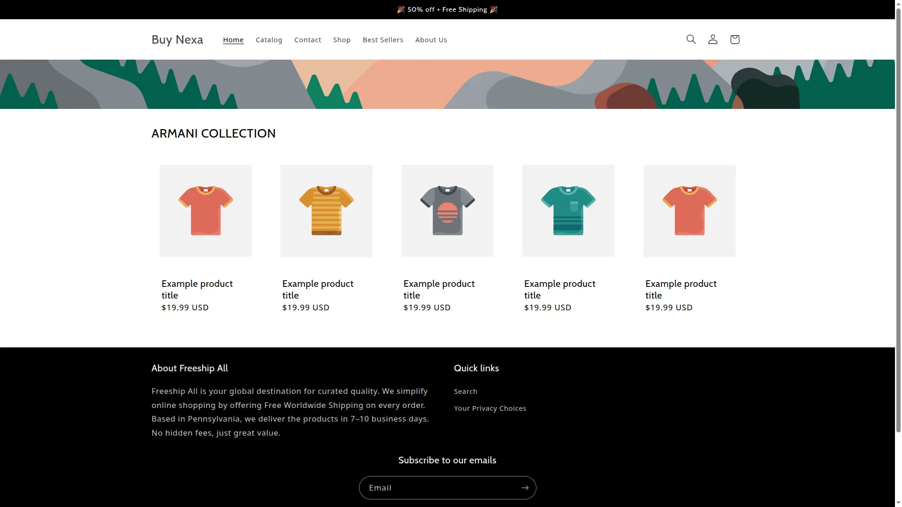Viewport: 902px width, 507px height.
Task: Click the About Freeship All heading
Action: pos(189,369)
